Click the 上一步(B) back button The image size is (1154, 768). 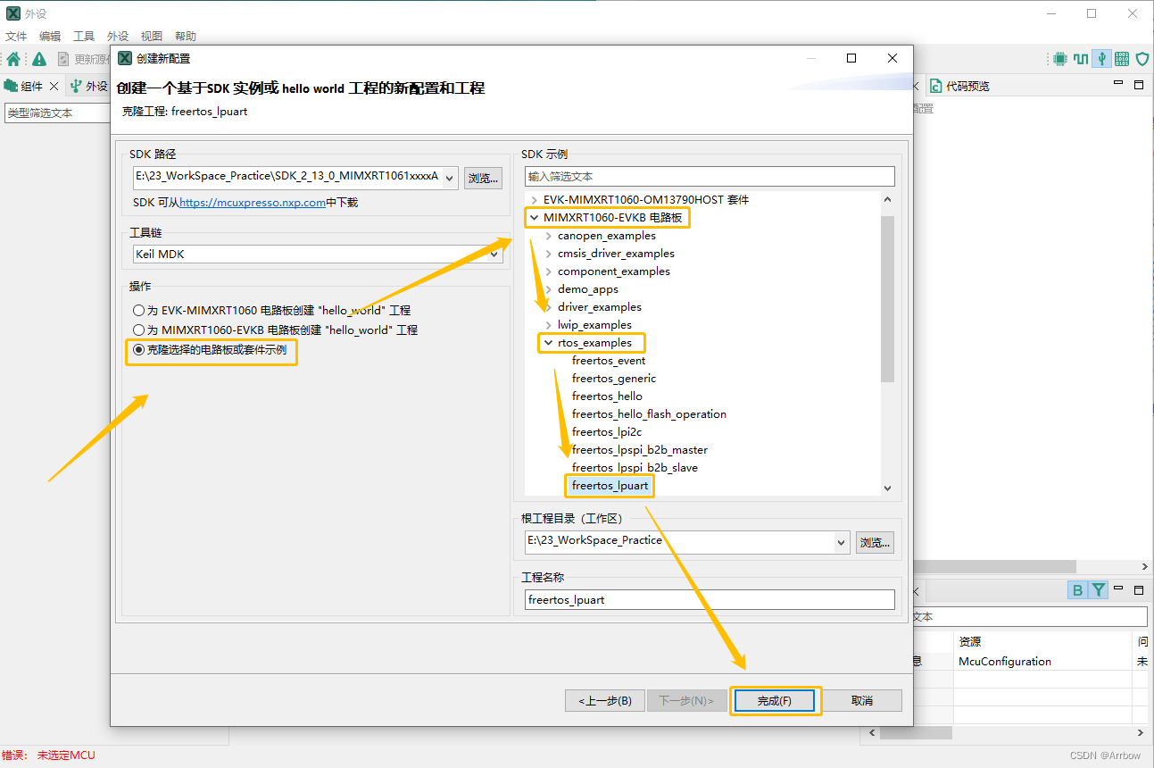tap(605, 701)
